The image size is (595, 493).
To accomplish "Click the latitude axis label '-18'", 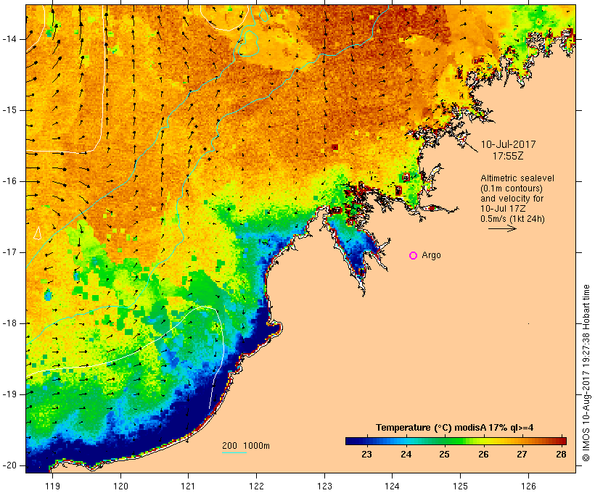I will pos(9,323).
